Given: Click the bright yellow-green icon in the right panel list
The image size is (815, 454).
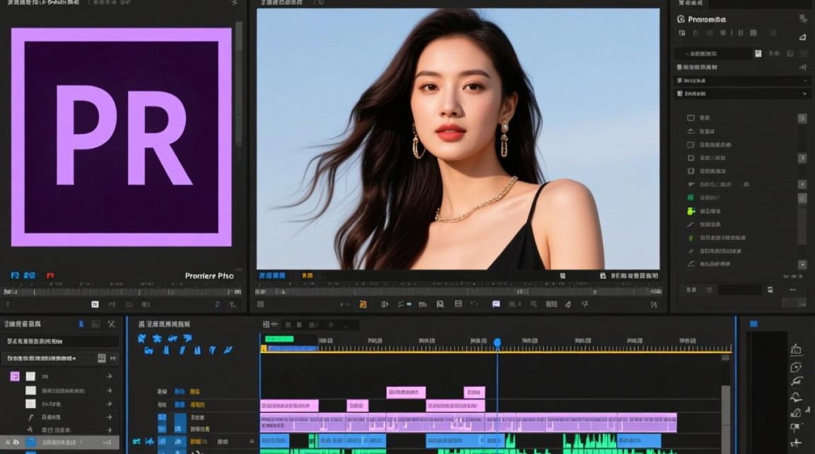Looking at the screenshot, I should (x=690, y=211).
